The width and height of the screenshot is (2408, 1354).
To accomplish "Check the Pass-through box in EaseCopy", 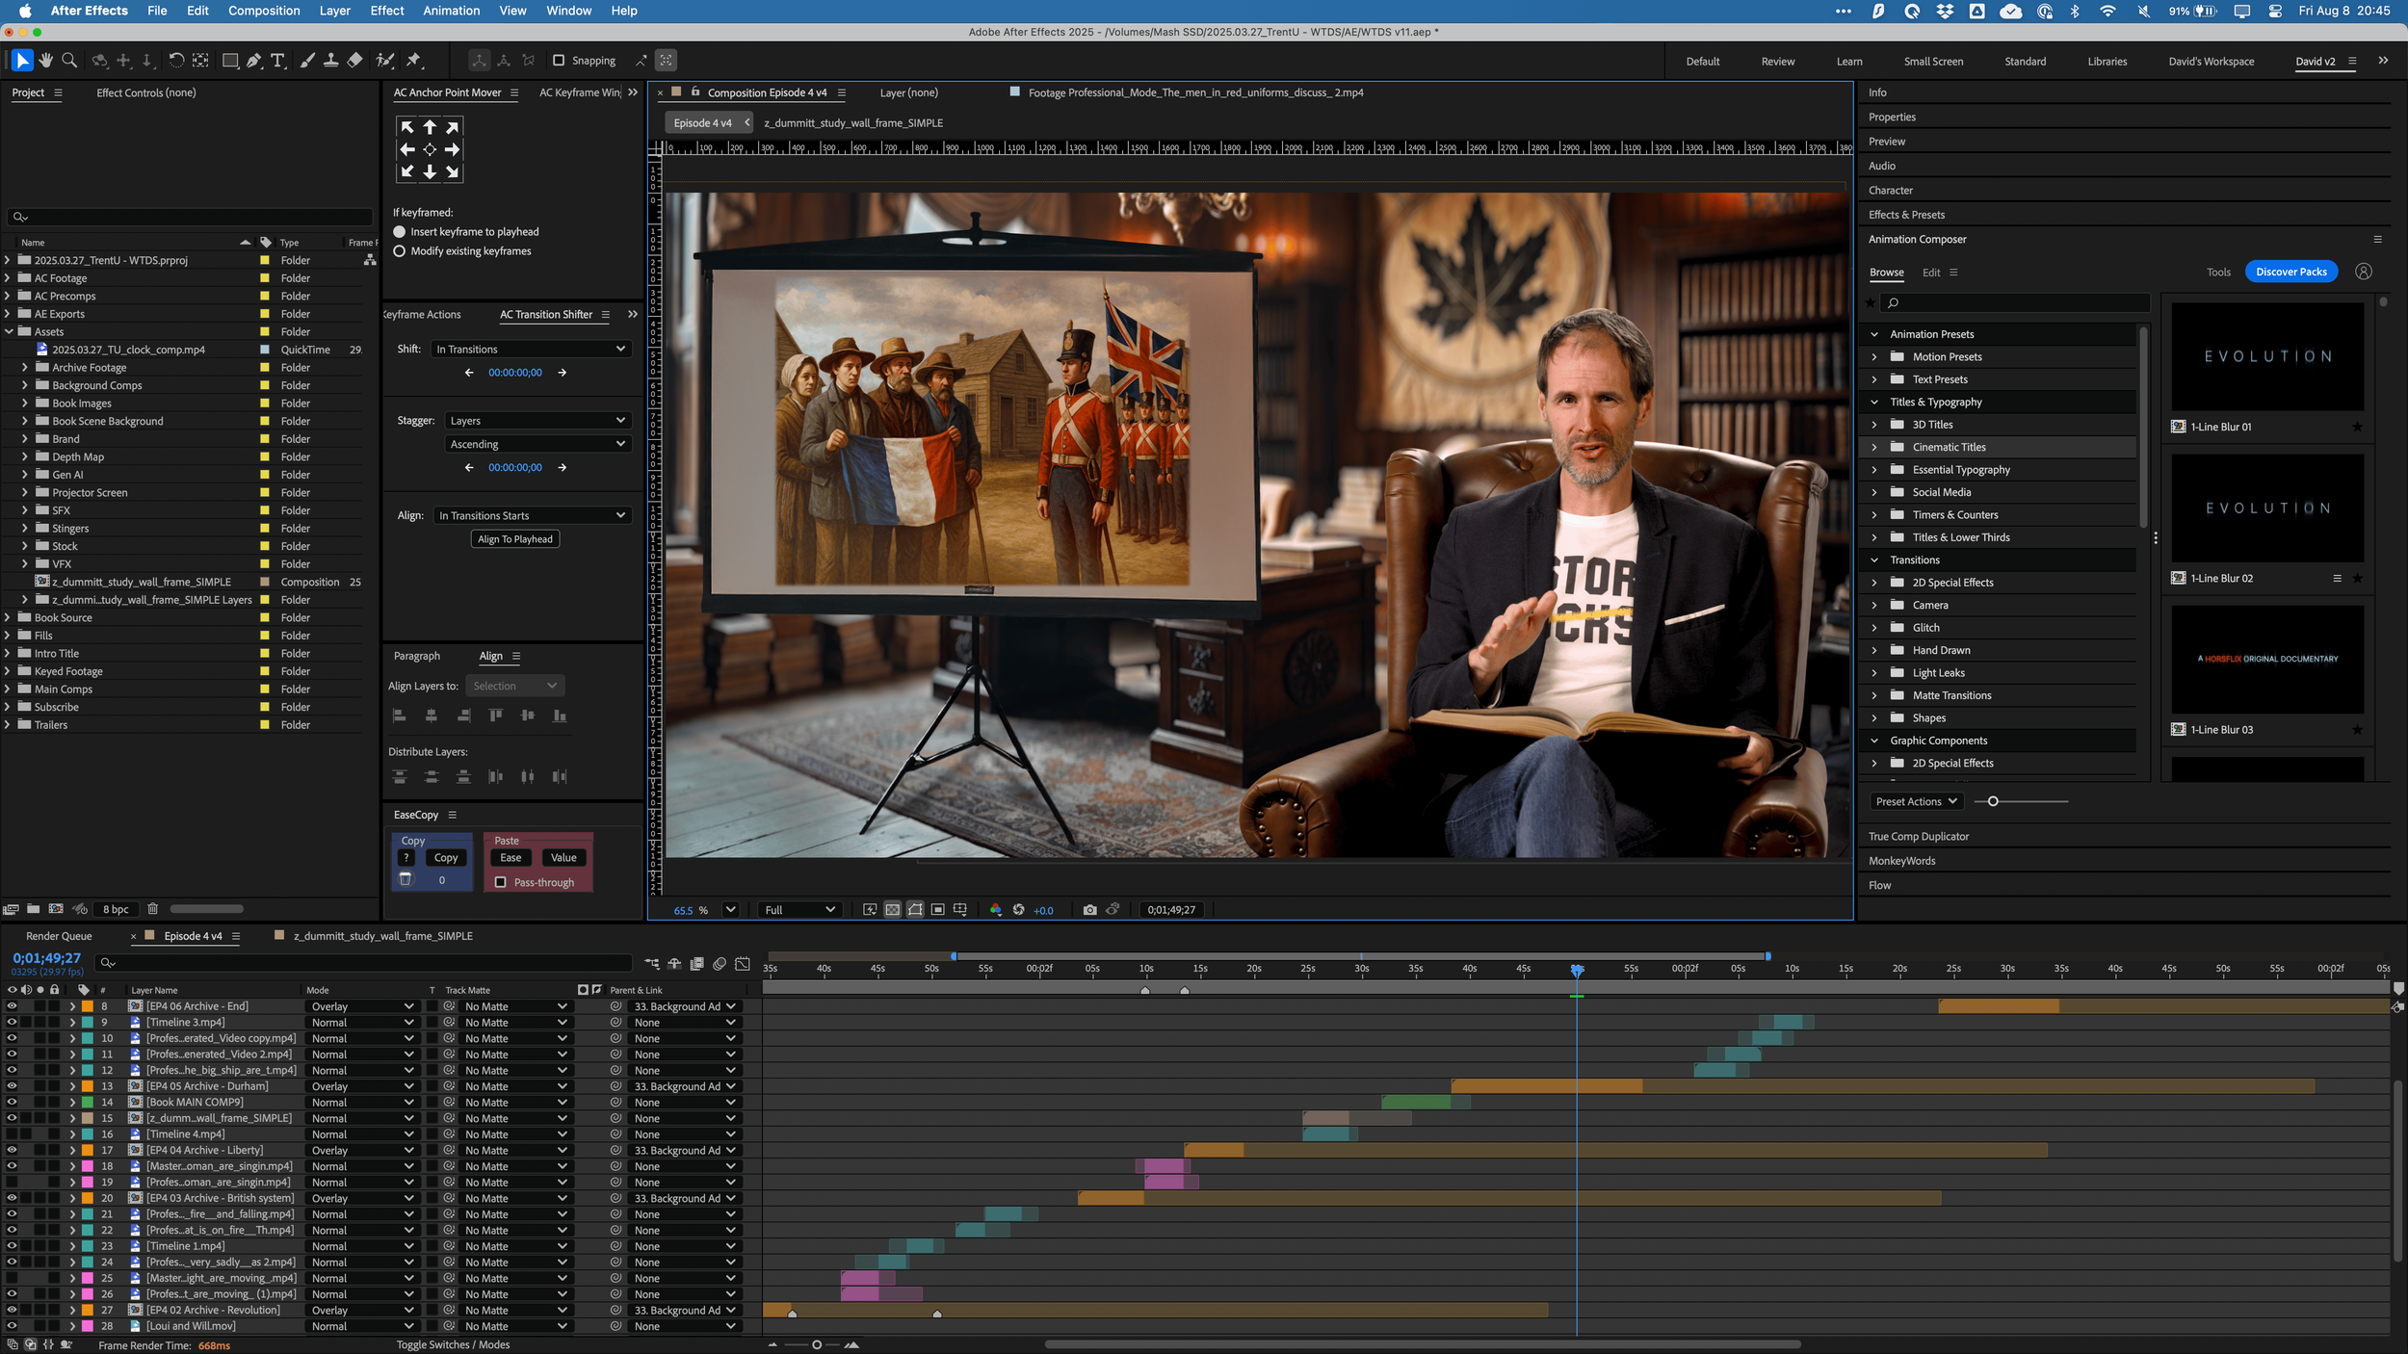I will click(x=500, y=882).
